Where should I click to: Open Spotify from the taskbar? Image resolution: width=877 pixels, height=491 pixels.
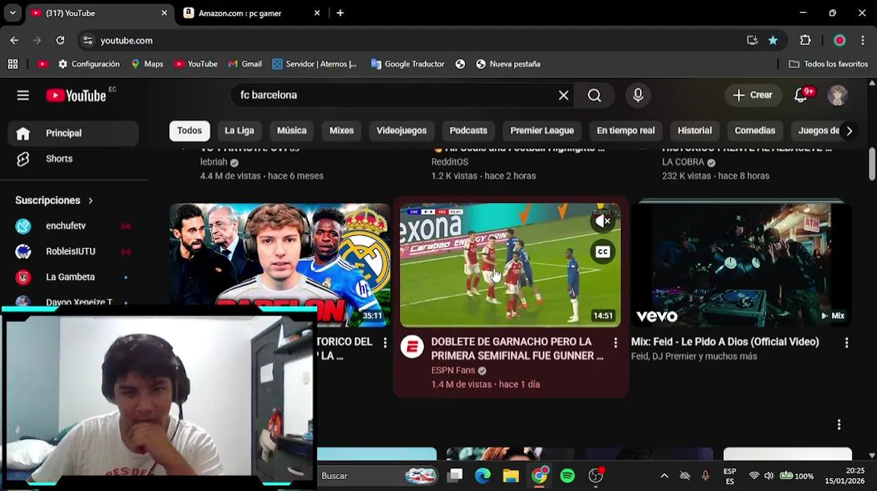click(568, 475)
